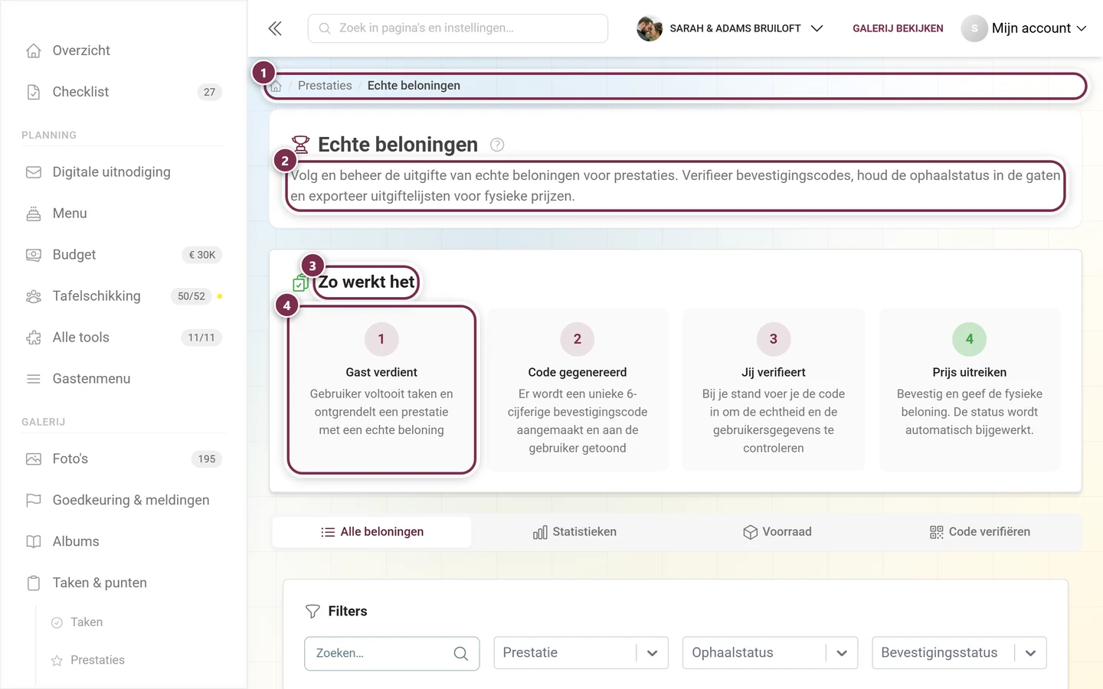Screen dimensions: 1103x689
Task: Click the Galerij bekijken link
Action: [898, 28]
